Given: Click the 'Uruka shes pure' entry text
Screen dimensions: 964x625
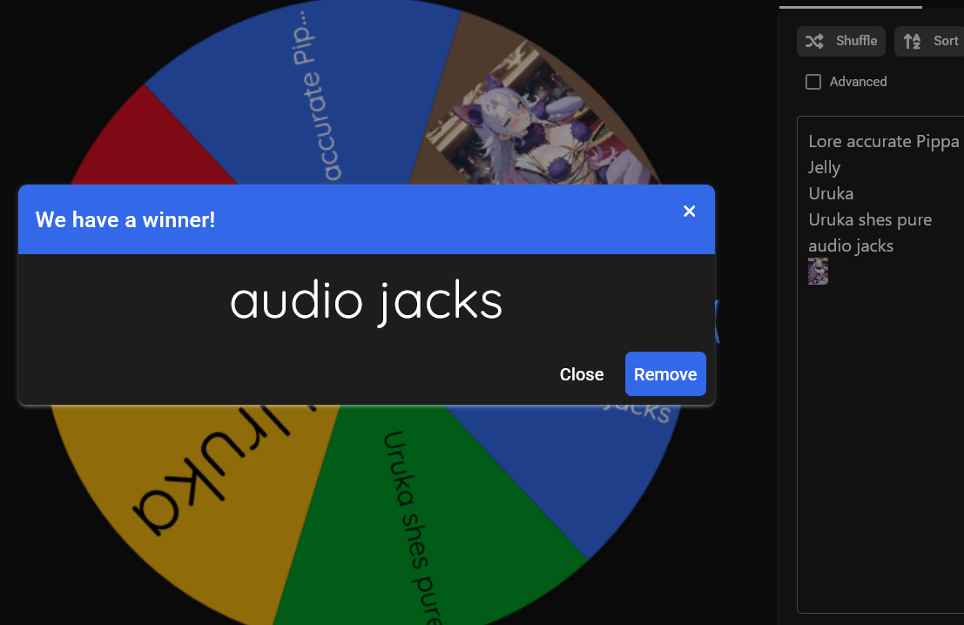Looking at the screenshot, I should coord(870,220).
